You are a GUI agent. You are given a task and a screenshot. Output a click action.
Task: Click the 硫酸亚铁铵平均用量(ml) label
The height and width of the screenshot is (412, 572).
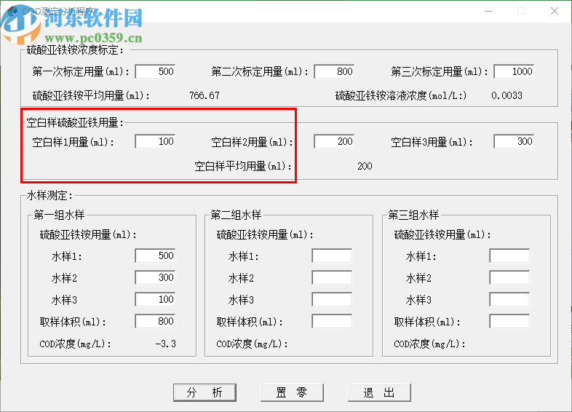pos(91,95)
